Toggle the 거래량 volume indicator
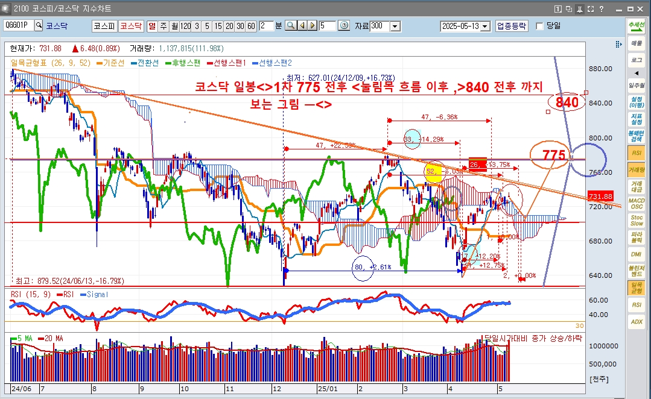651x399 pixels. click(x=637, y=170)
